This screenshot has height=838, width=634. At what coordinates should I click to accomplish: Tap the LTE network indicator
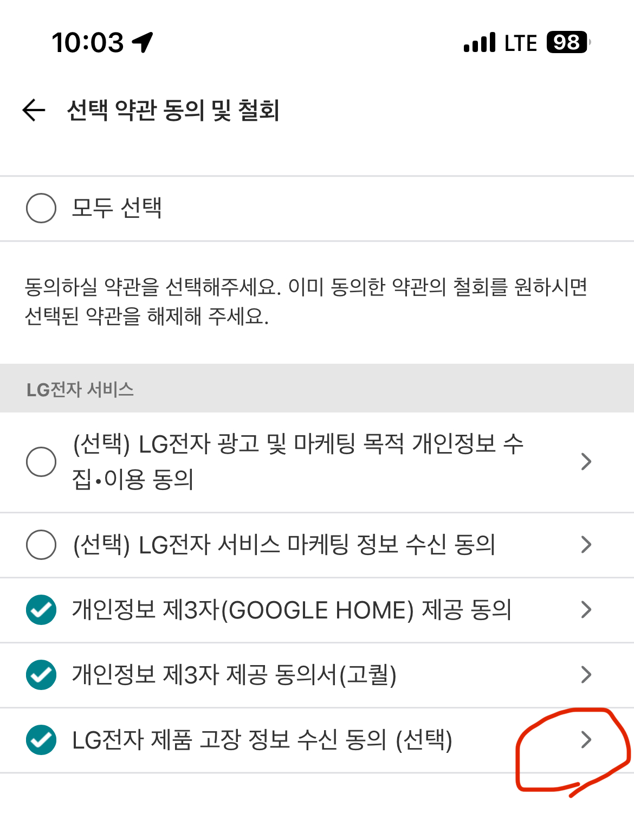click(x=520, y=43)
